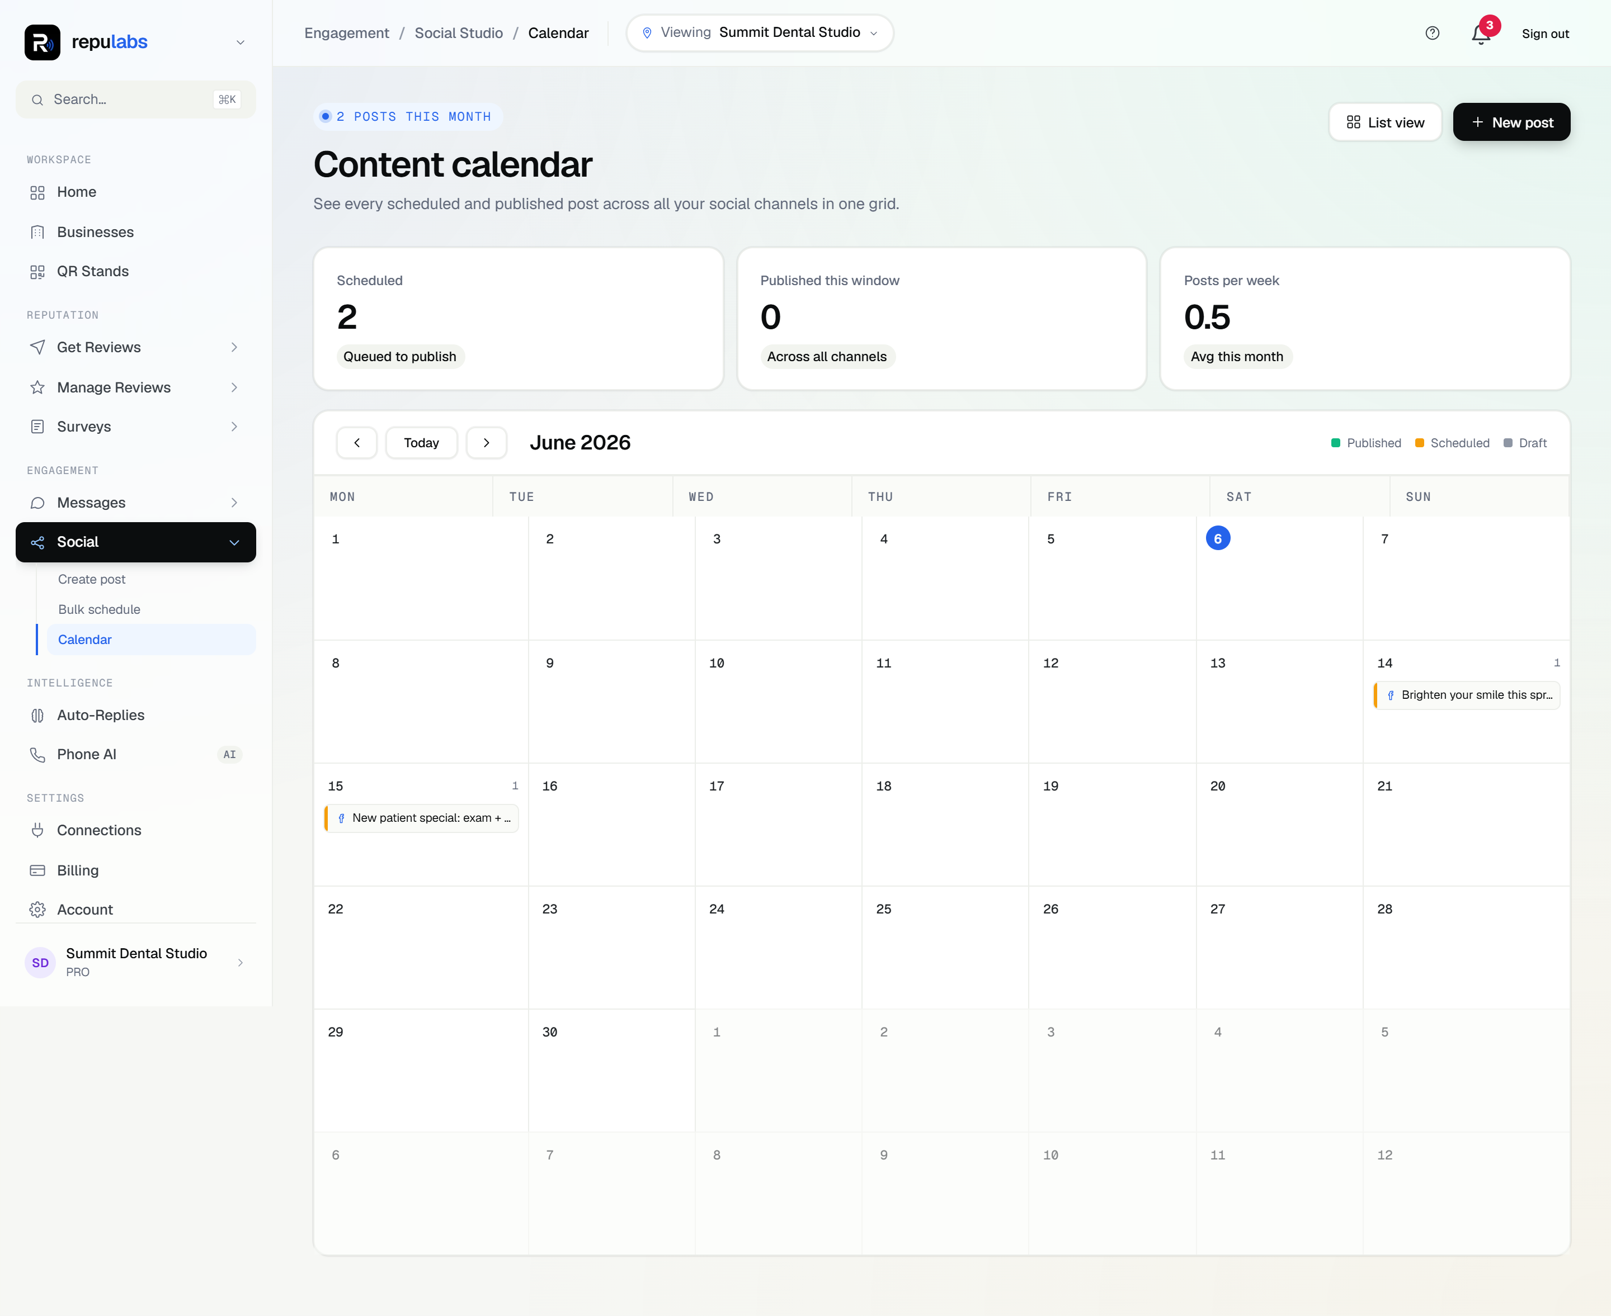Open Businesses in the sidebar

coord(136,232)
